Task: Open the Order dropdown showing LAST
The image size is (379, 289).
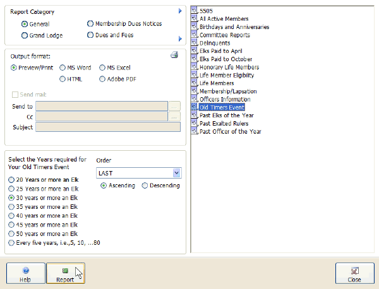Action: (x=177, y=173)
